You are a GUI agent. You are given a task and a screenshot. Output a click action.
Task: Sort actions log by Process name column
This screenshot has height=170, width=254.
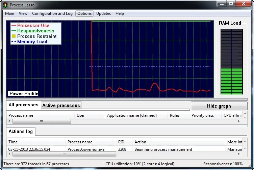(x=91, y=142)
